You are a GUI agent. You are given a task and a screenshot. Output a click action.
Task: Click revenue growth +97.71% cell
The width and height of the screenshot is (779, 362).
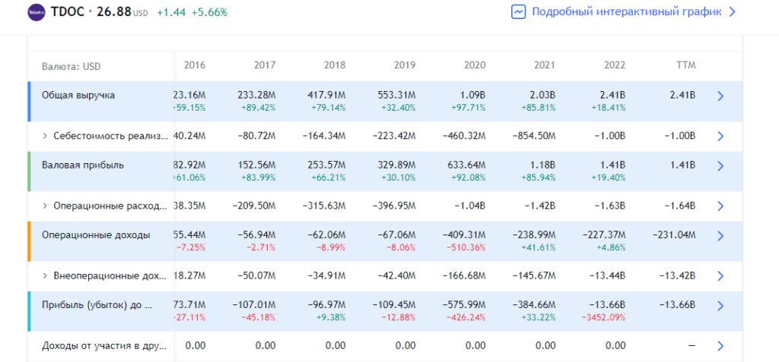click(x=470, y=107)
